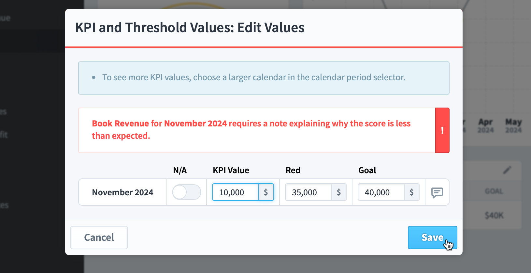Click the pencil edit icon behind dialog
Screen dimensions: 531x273
[x=507, y=170]
